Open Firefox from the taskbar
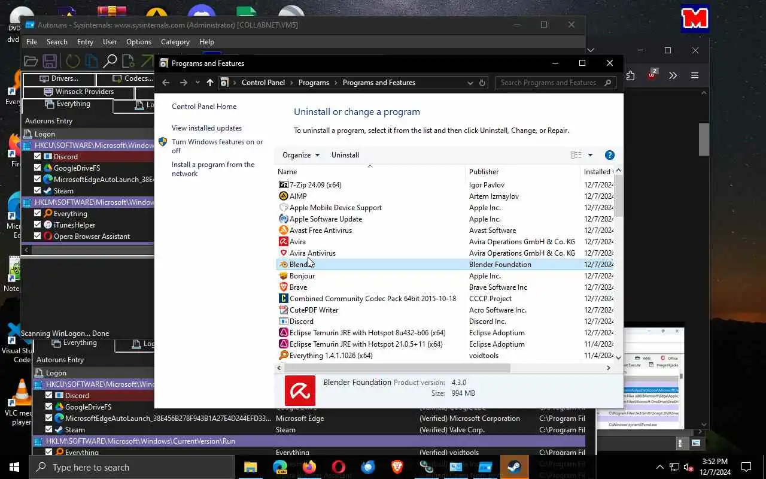This screenshot has width=766, height=479. click(x=309, y=467)
